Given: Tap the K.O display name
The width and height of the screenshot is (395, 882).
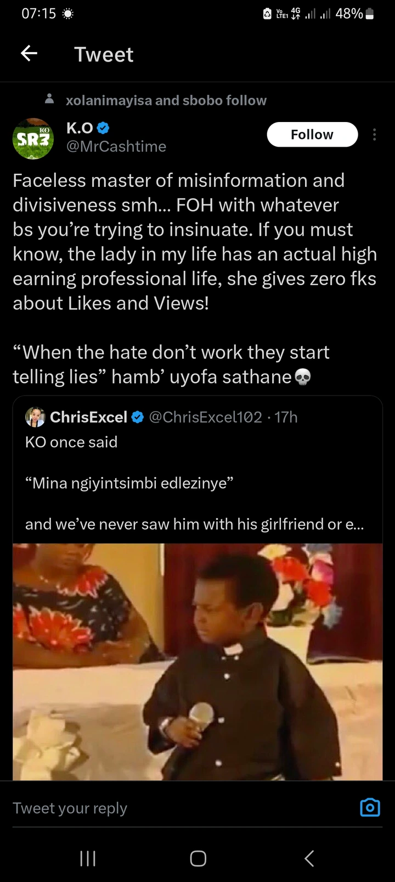Looking at the screenshot, I should pyautogui.click(x=79, y=128).
